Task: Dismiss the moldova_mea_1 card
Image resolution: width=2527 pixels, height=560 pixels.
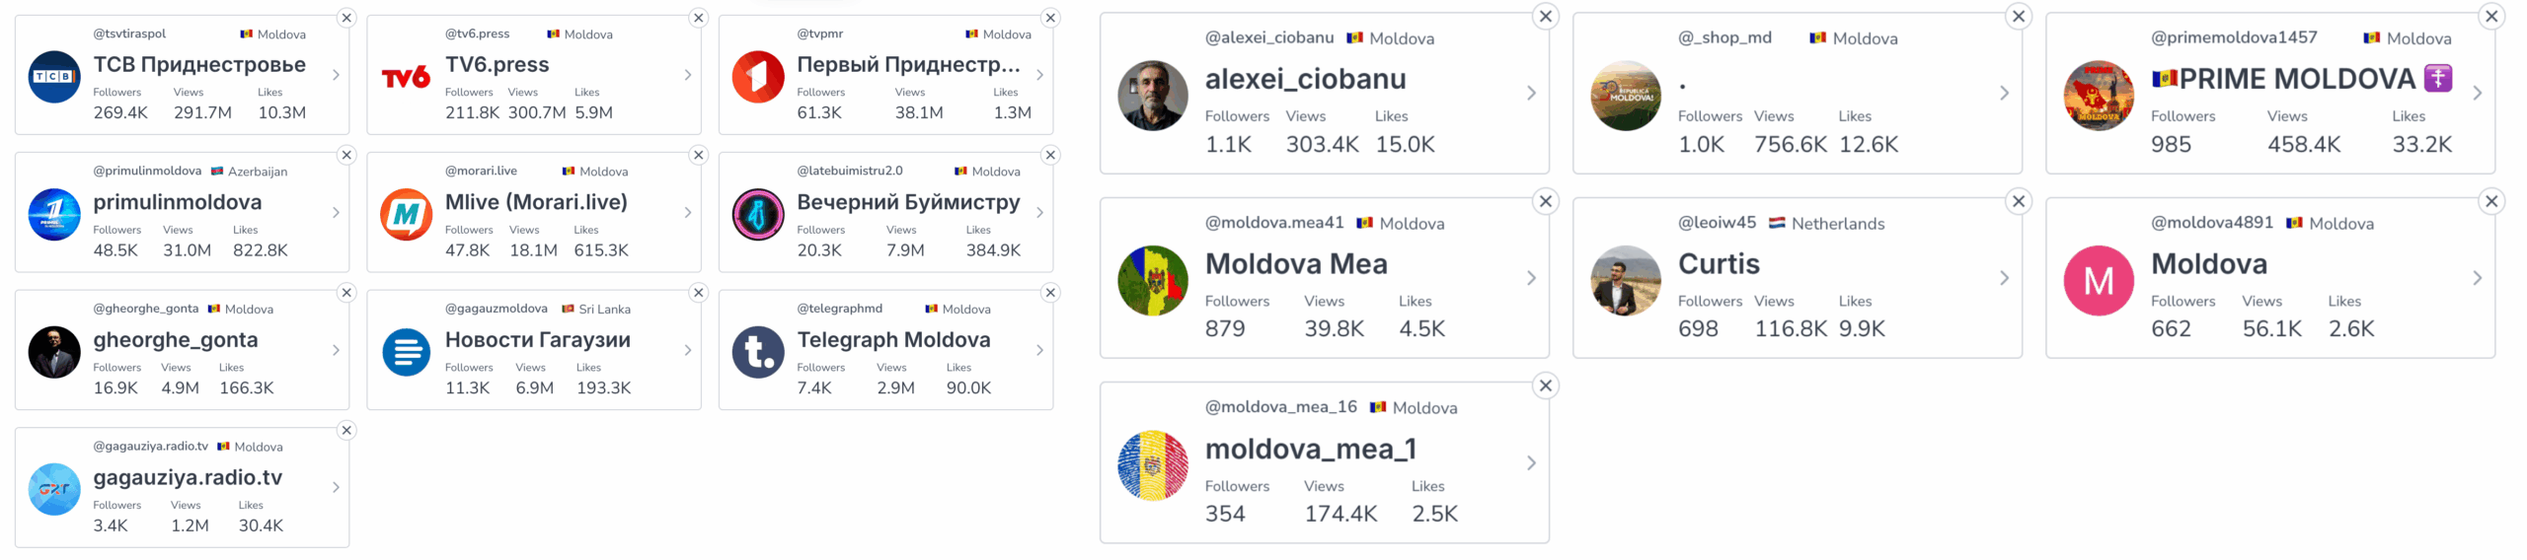Action: point(1546,385)
